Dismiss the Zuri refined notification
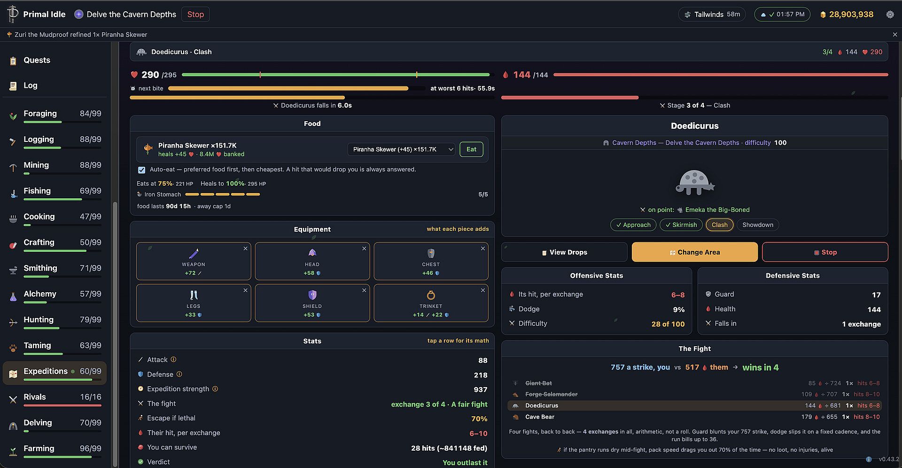Viewport: 902px width, 468px height. point(894,35)
